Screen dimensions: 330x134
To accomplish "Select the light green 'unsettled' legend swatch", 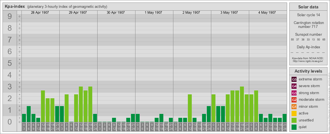I will pos(294,120).
